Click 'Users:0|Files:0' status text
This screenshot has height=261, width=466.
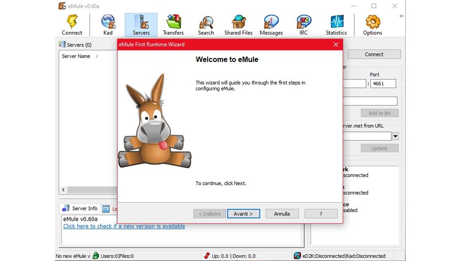[117, 256]
